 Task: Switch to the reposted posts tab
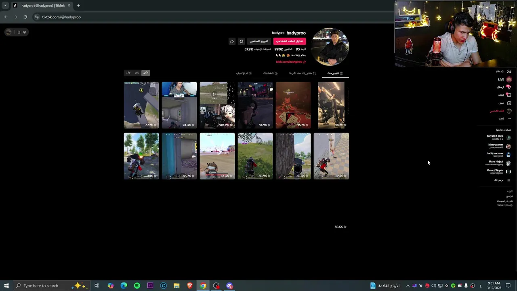coord(303,73)
